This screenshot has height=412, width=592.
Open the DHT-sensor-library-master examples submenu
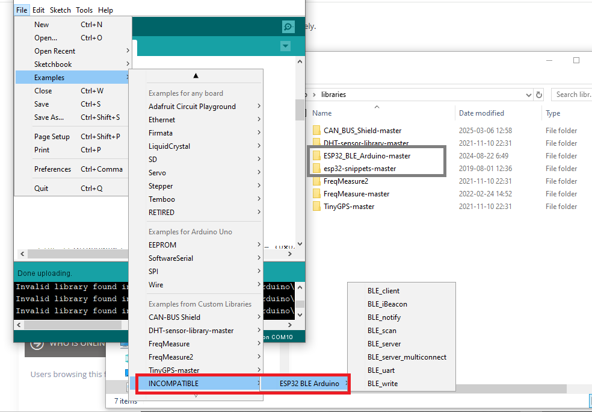click(x=196, y=330)
